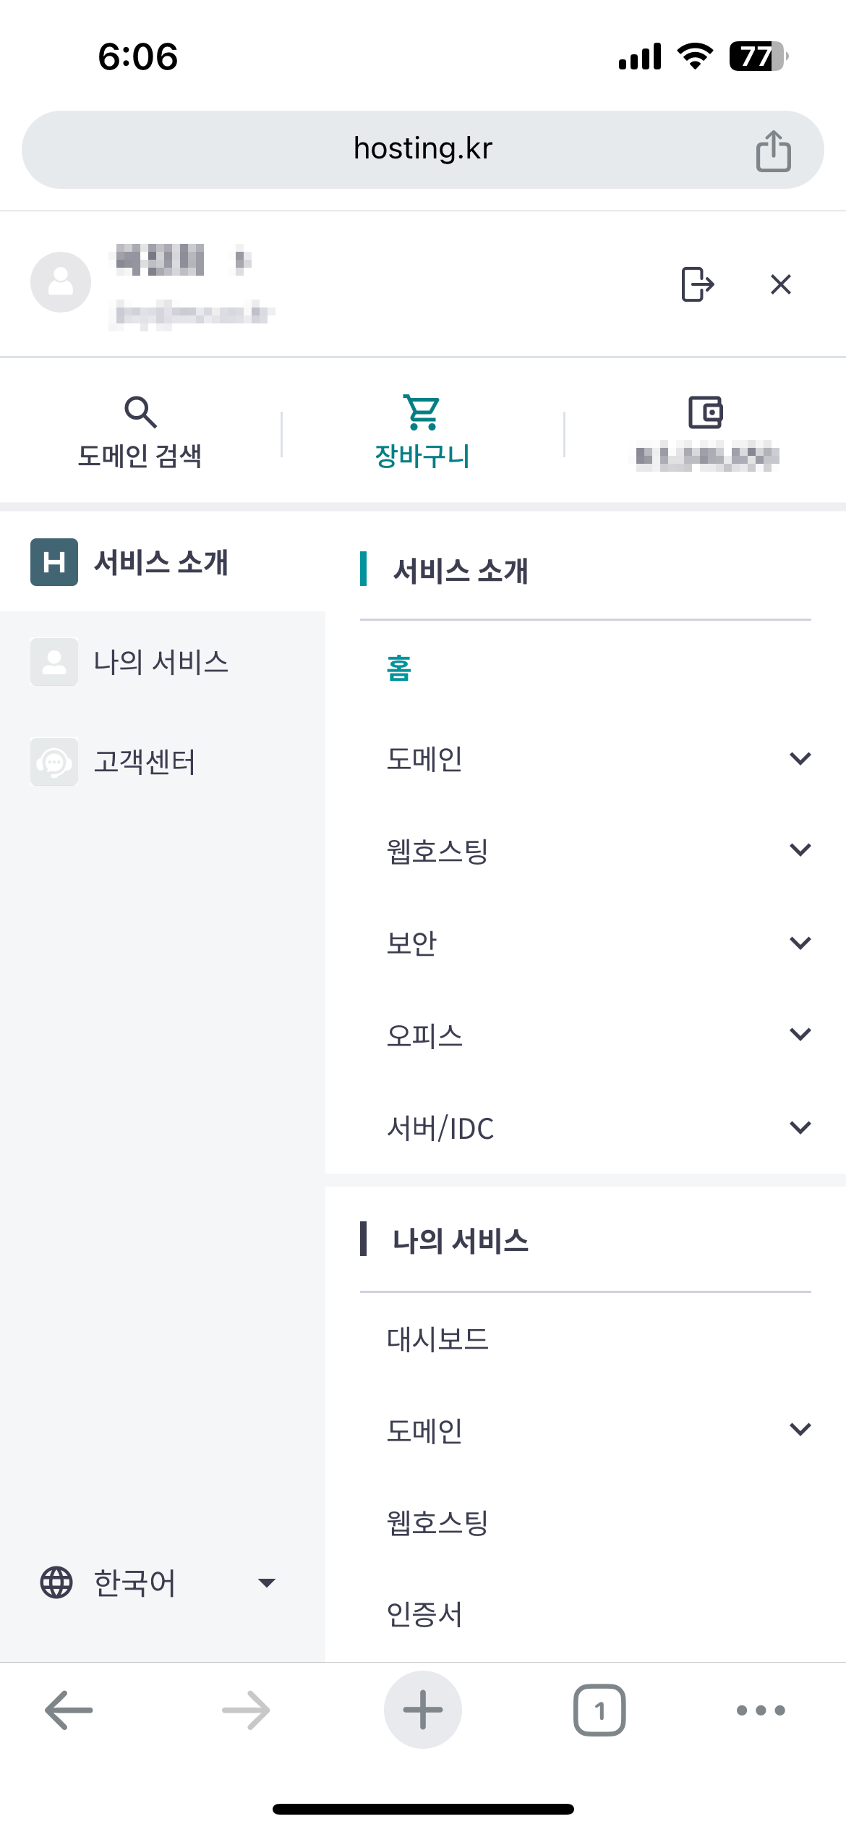Go back with the browser back arrow
This screenshot has width=846, height=1832.
pyautogui.click(x=69, y=1710)
